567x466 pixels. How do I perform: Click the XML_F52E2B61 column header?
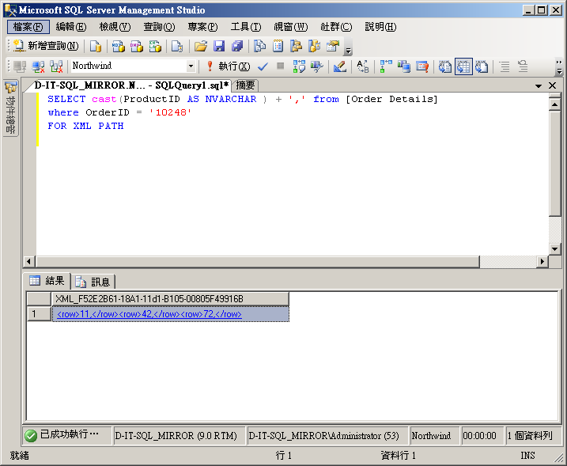point(170,299)
